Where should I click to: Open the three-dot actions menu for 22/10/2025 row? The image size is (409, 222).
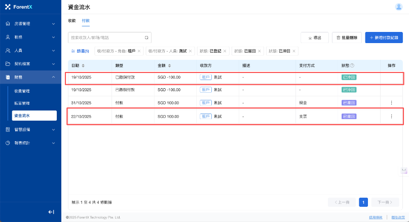pyautogui.click(x=391, y=116)
